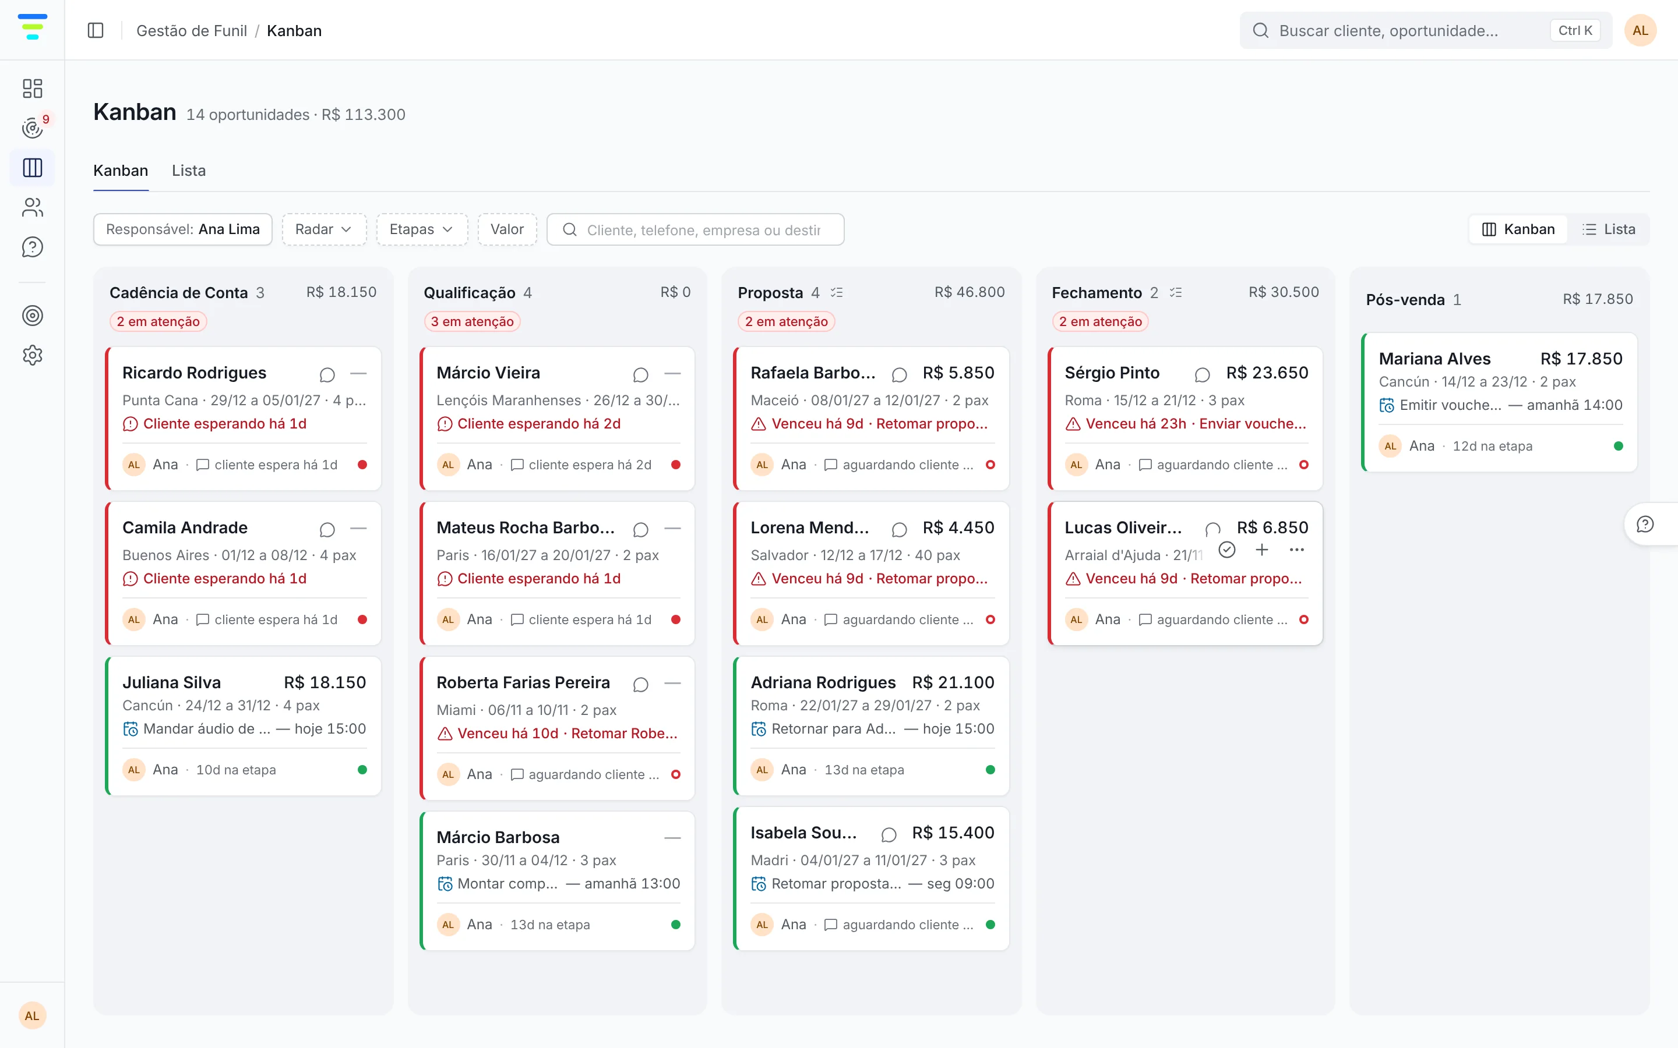Open AL avatar at sidebar bottom
Screen dimensions: 1678x1048
pos(33,1015)
